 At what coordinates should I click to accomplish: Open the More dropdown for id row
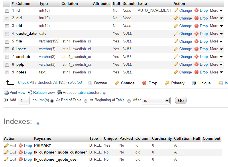[x=216, y=11]
